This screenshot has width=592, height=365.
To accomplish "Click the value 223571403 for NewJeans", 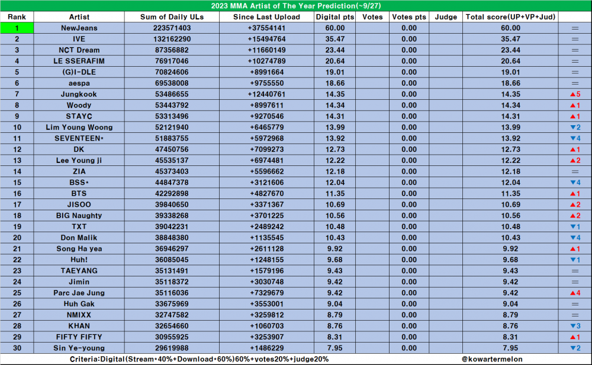I will pyautogui.click(x=172, y=28).
